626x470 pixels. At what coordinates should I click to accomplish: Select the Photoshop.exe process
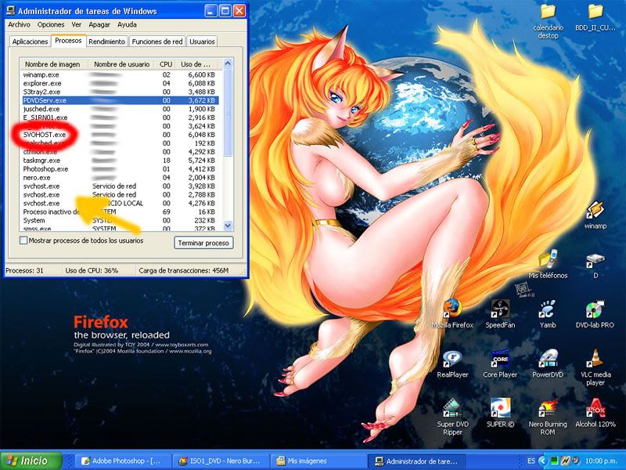click(x=121, y=169)
